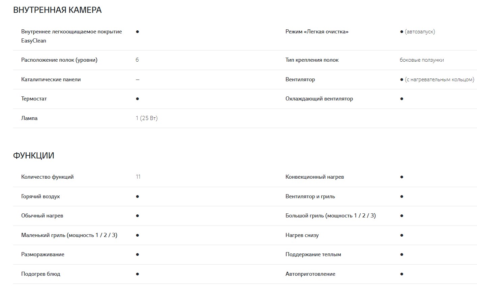Click the bullet for Автоприготовление

pyautogui.click(x=401, y=274)
